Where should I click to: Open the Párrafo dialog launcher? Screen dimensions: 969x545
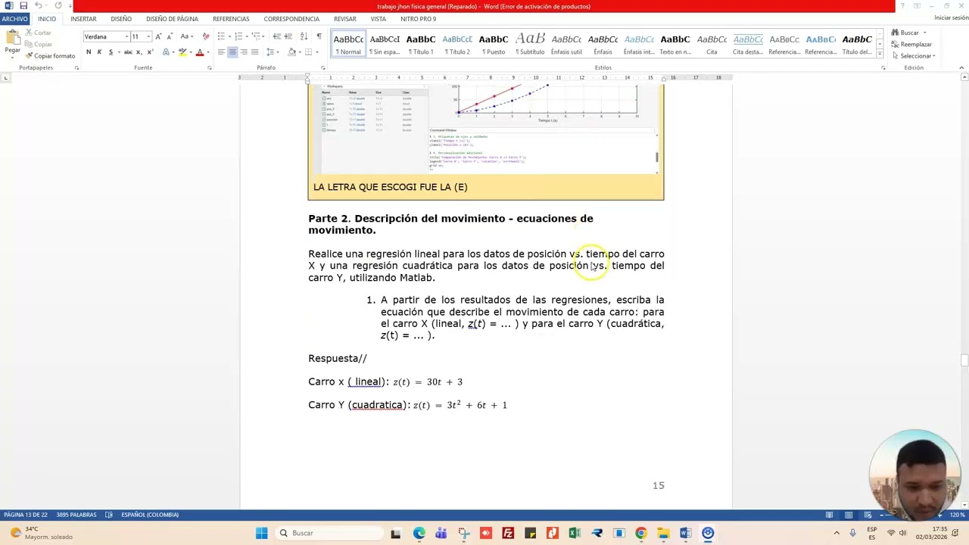(x=323, y=68)
